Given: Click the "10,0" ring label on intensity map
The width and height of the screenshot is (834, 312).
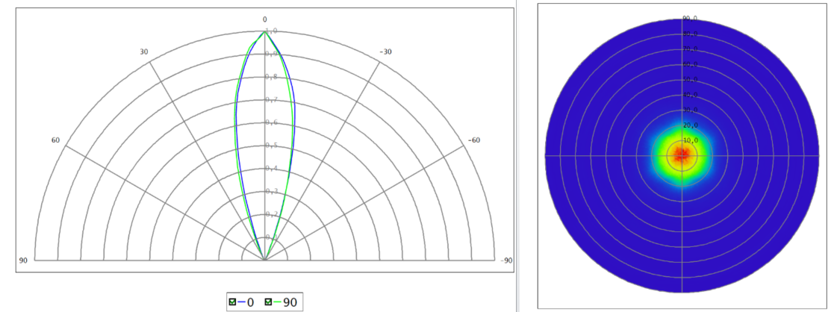Looking at the screenshot, I should [x=690, y=140].
